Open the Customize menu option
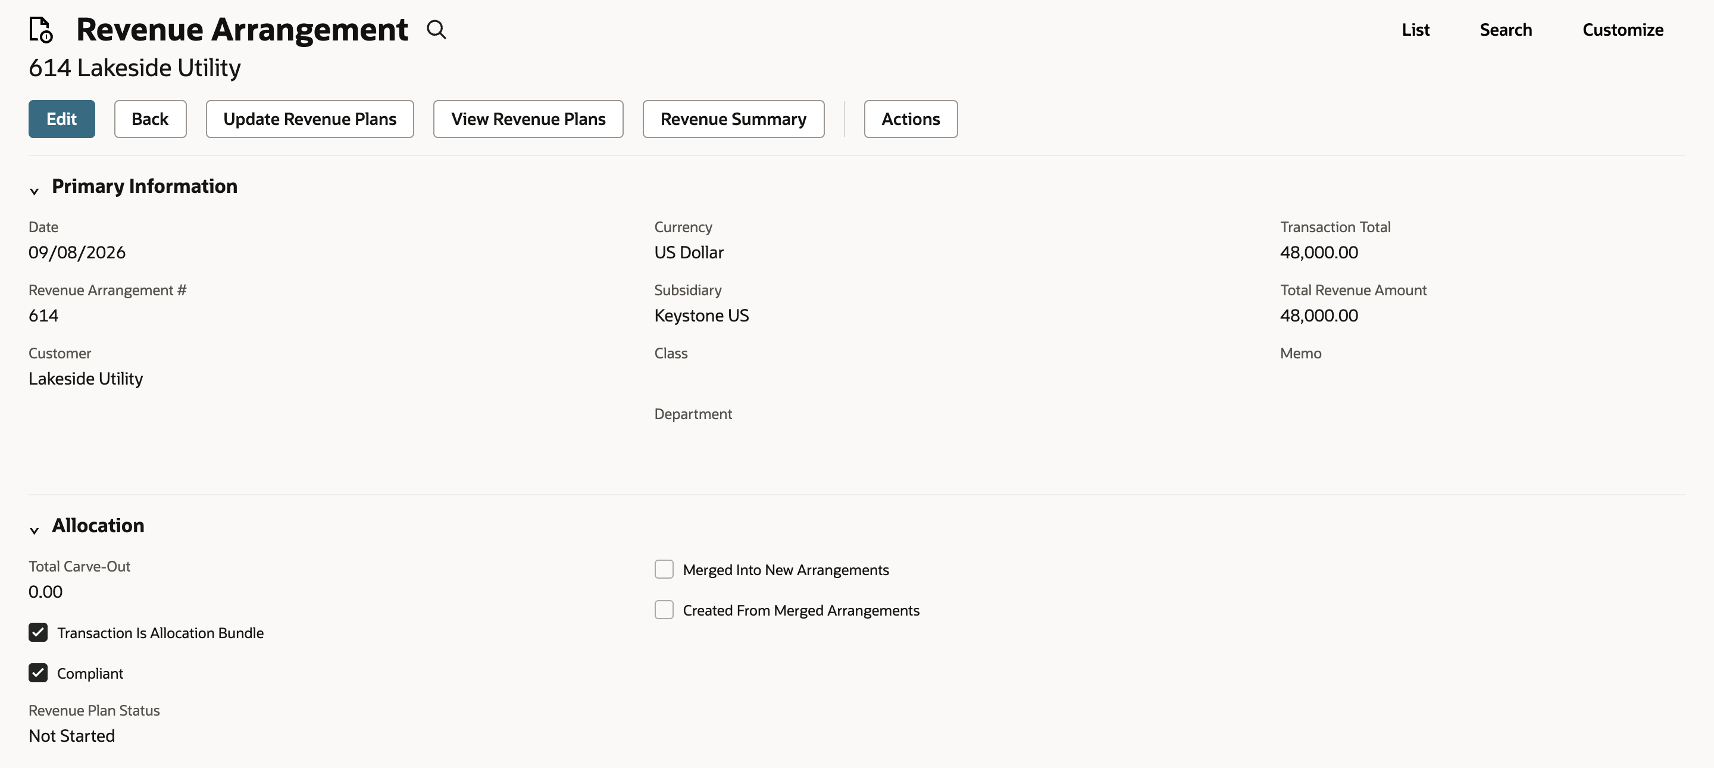 click(1623, 30)
